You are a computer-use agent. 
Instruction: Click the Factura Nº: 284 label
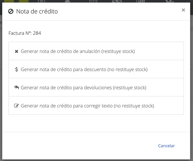25,33
